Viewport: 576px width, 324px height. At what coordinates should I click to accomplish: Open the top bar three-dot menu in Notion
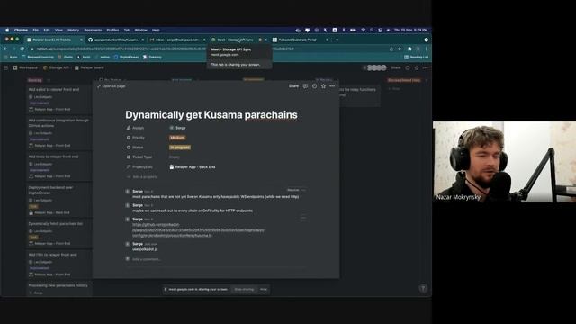tap(426, 68)
